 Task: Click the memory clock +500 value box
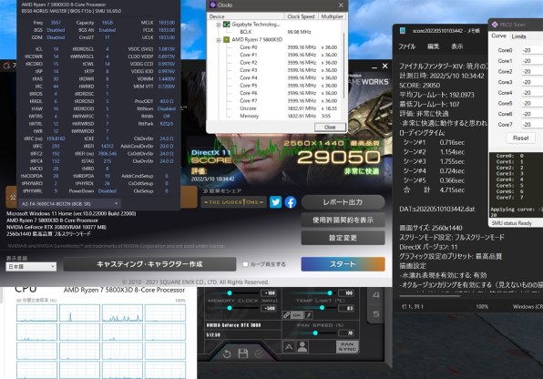269,308
